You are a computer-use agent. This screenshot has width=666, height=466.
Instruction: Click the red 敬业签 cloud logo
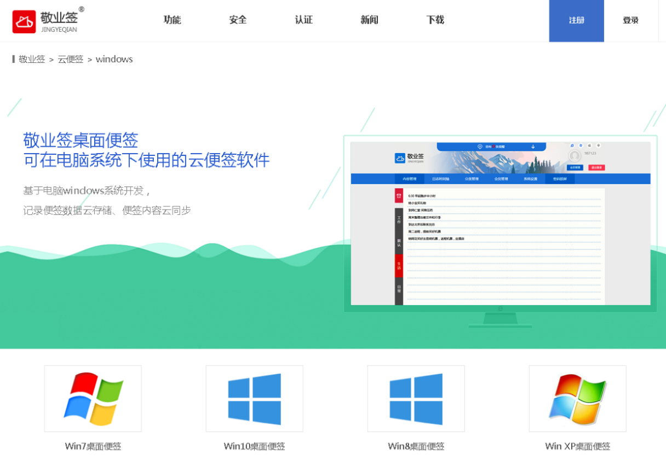click(24, 21)
